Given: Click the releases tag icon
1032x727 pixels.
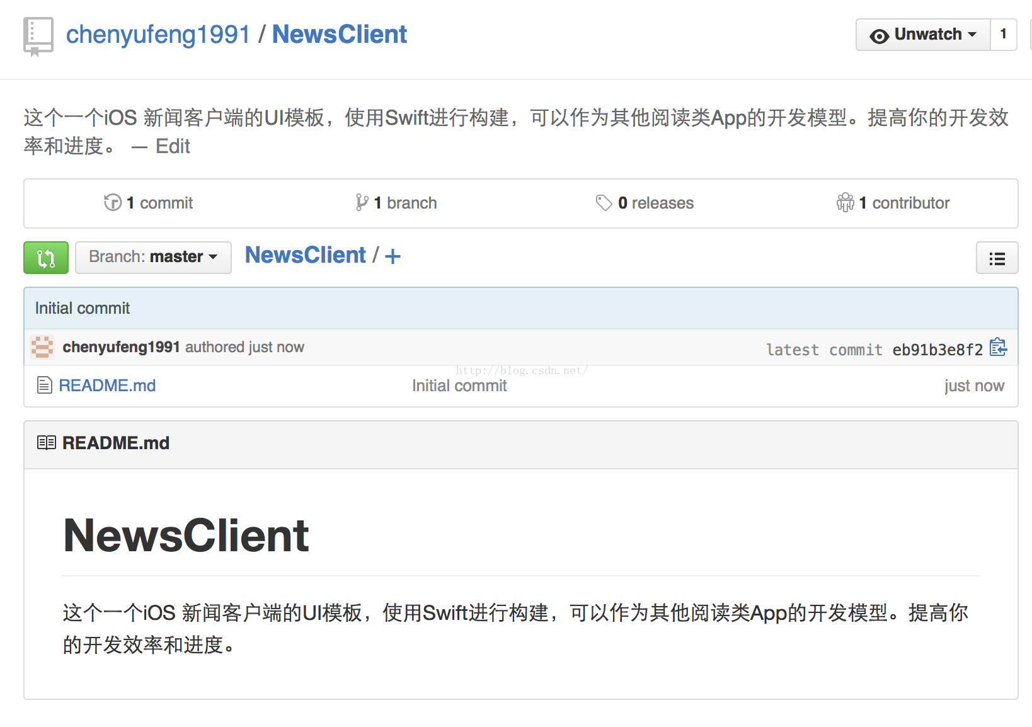Looking at the screenshot, I should [604, 203].
